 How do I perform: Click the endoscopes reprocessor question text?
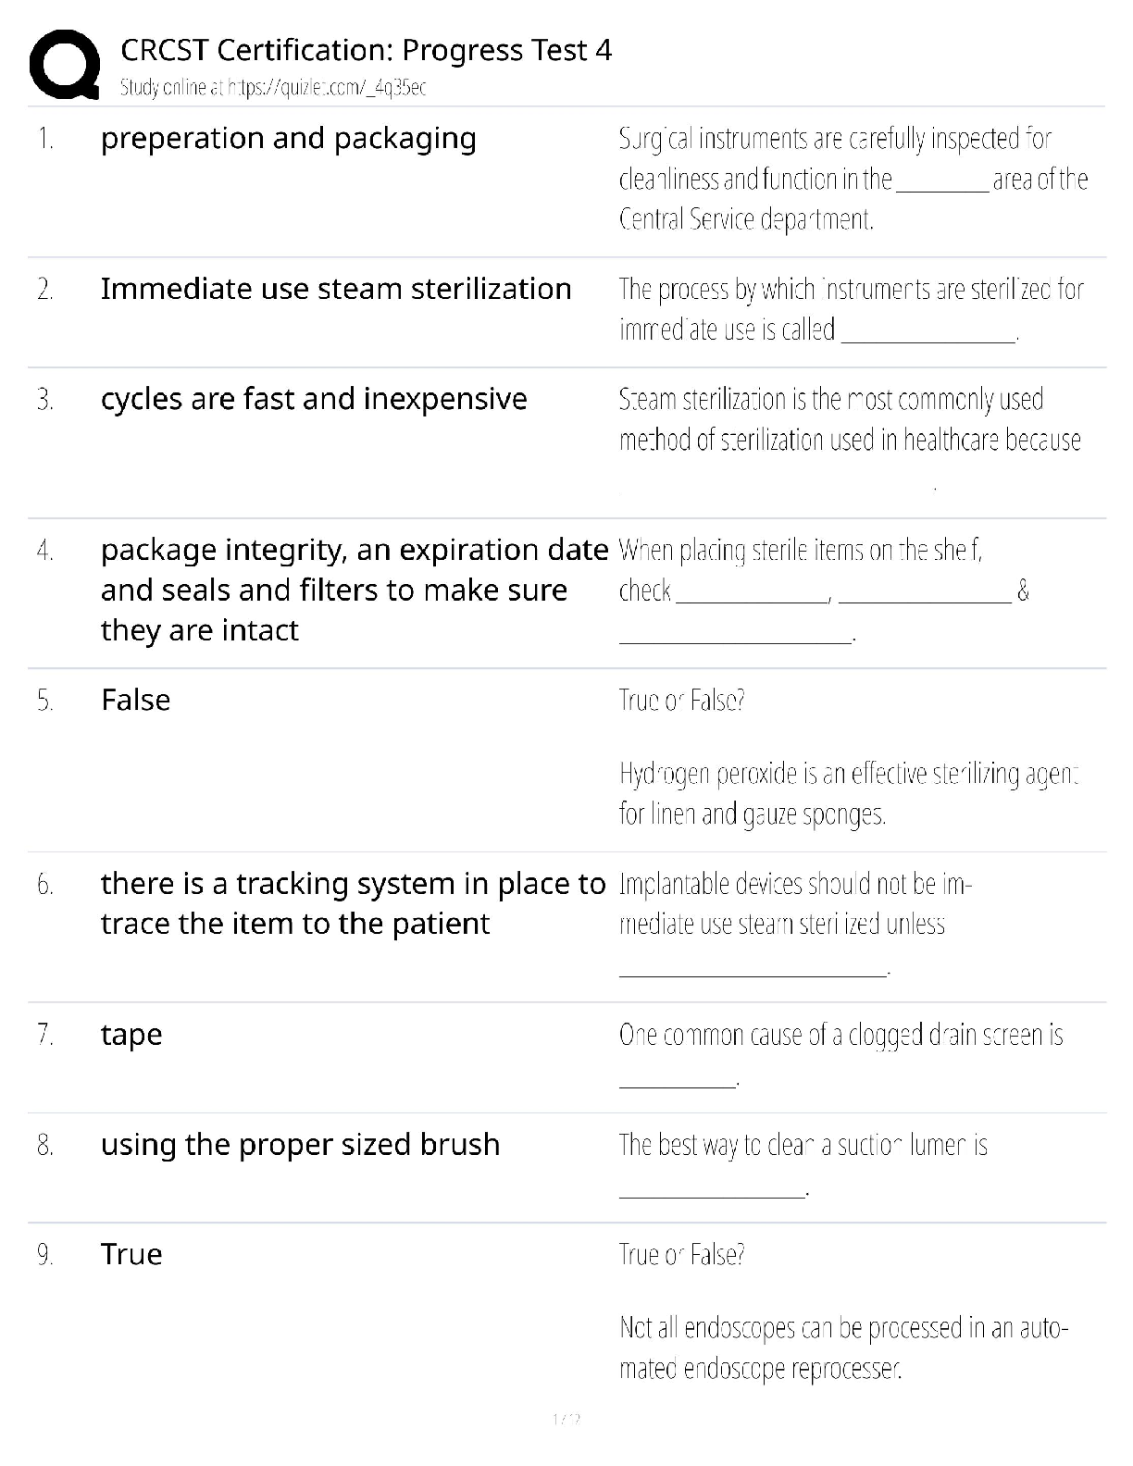[843, 1348]
